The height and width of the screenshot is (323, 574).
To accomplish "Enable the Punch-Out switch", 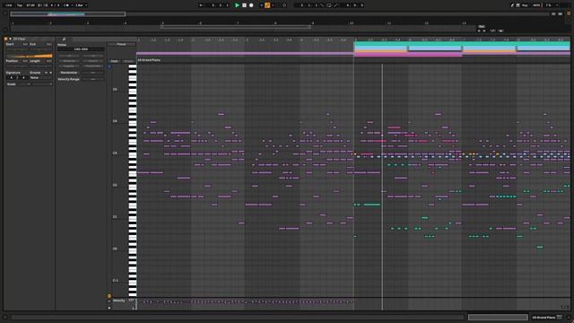I will pos(335,5).
